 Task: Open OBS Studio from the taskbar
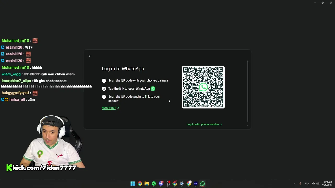(168, 184)
